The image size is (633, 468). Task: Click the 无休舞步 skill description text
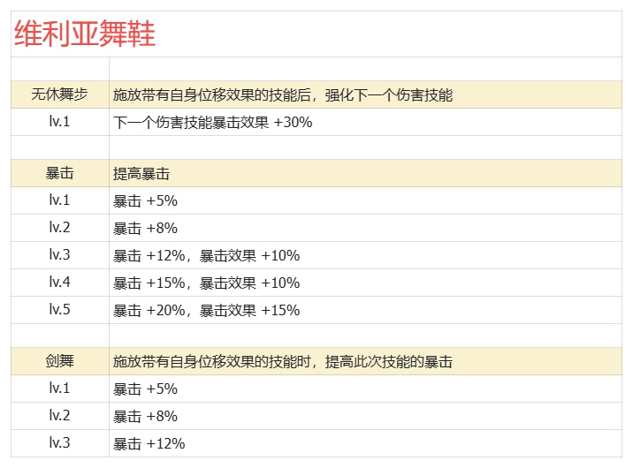tap(283, 95)
